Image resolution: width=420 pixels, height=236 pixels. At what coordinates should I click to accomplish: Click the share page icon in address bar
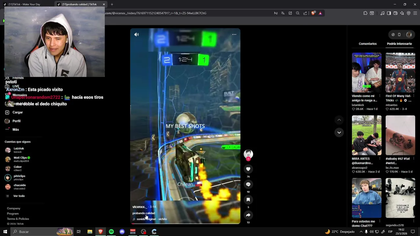click(305, 13)
